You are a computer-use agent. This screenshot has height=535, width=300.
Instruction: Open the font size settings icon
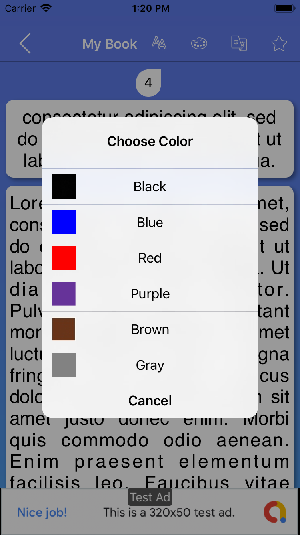159,43
